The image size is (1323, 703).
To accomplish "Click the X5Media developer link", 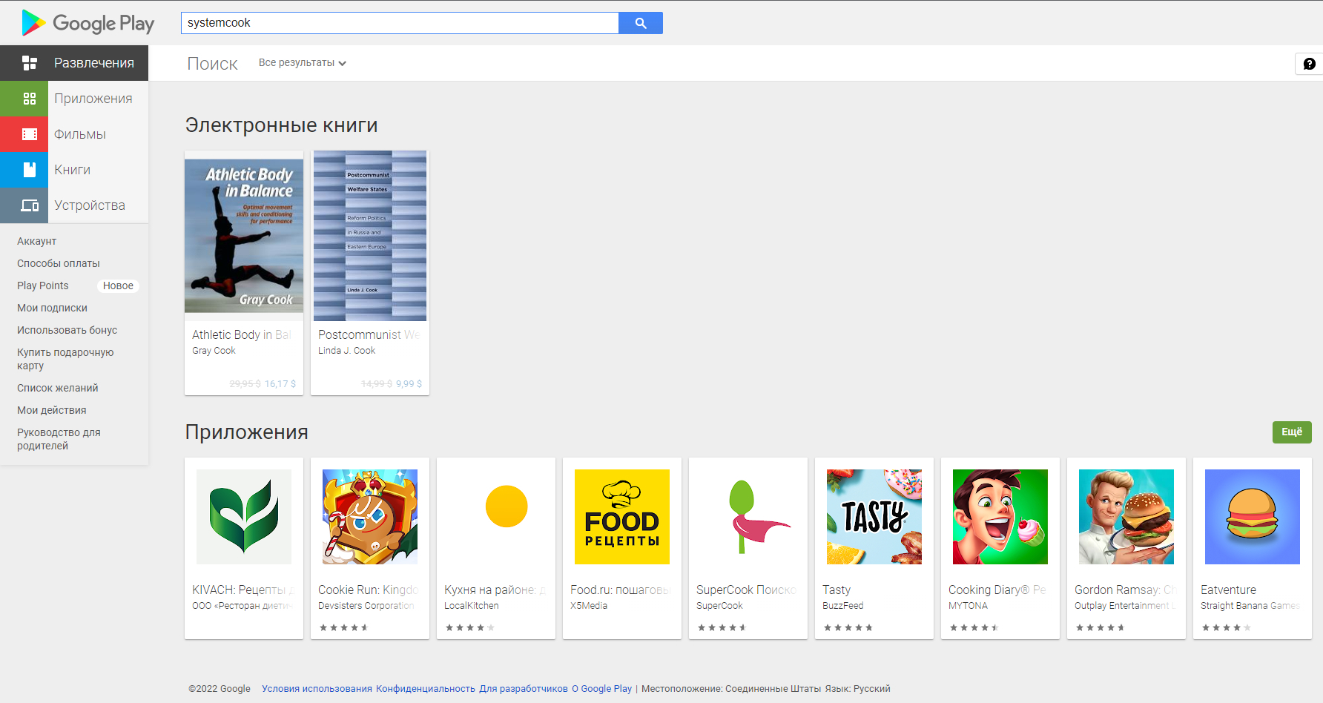I will click(589, 606).
